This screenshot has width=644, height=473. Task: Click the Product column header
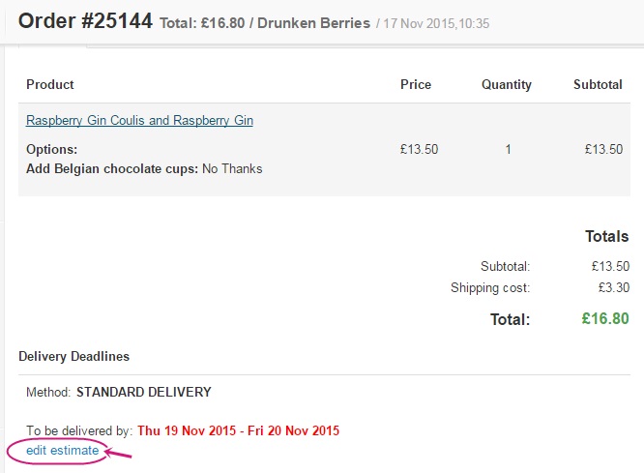click(x=50, y=85)
